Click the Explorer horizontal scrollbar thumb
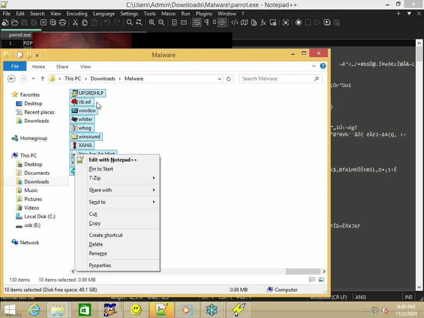This screenshot has height=318, width=424. (x=303, y=271)
